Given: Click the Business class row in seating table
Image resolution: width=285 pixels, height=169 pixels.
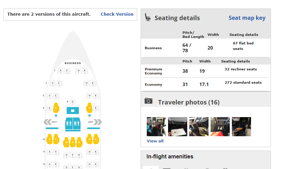Looking at the screenshot, I should (x=206, y=48).
